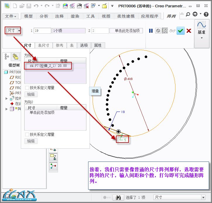The width and height of the screenshot is (212, 203).
Task: Enable 按关系定义增量 checkbox under 方向1
Action: click(x=27, y=88)
